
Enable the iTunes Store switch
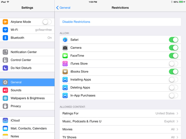pyautogui.click(x=174, y=64)
